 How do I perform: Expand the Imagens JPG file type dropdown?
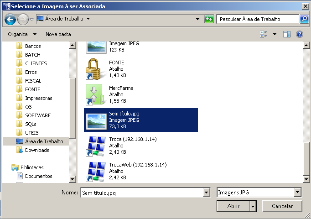click(x=298, y=193)
